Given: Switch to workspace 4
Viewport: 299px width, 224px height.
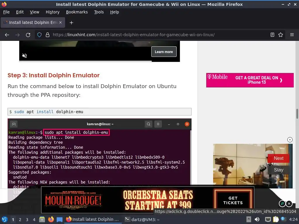Looking at the screenshot, I should [34, 220].
